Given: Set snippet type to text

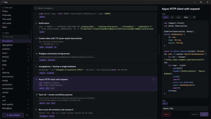Looking at the screenshot, I should 178,17.
